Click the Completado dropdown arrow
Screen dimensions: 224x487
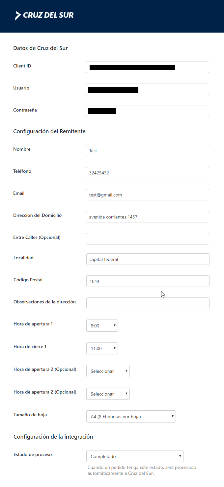tap(180, 456)
